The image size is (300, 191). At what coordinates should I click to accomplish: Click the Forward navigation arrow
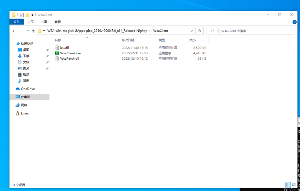22,31
